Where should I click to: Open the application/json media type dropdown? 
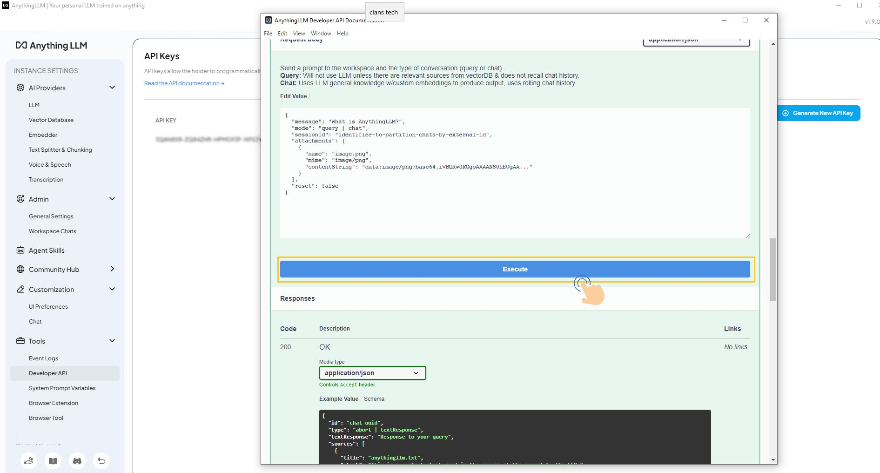(x=372, y=373)
